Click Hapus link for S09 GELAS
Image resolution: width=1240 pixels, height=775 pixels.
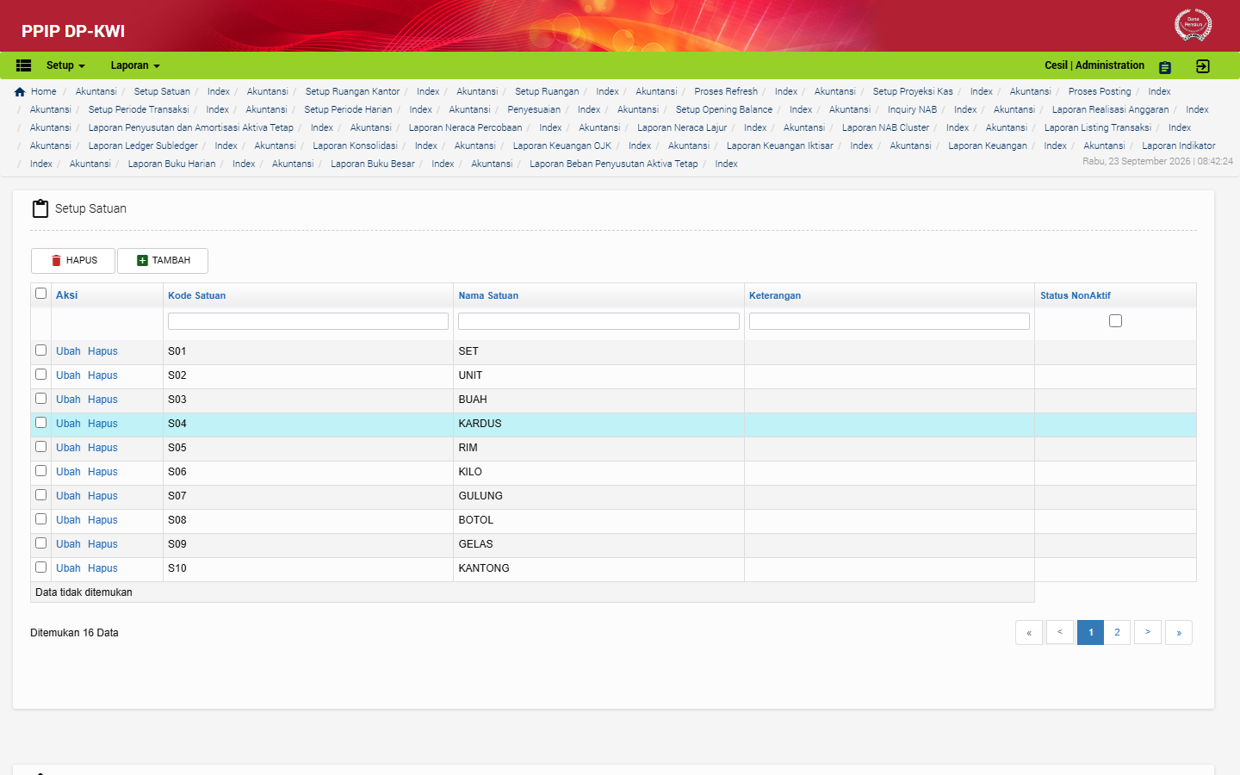(102, 544)
